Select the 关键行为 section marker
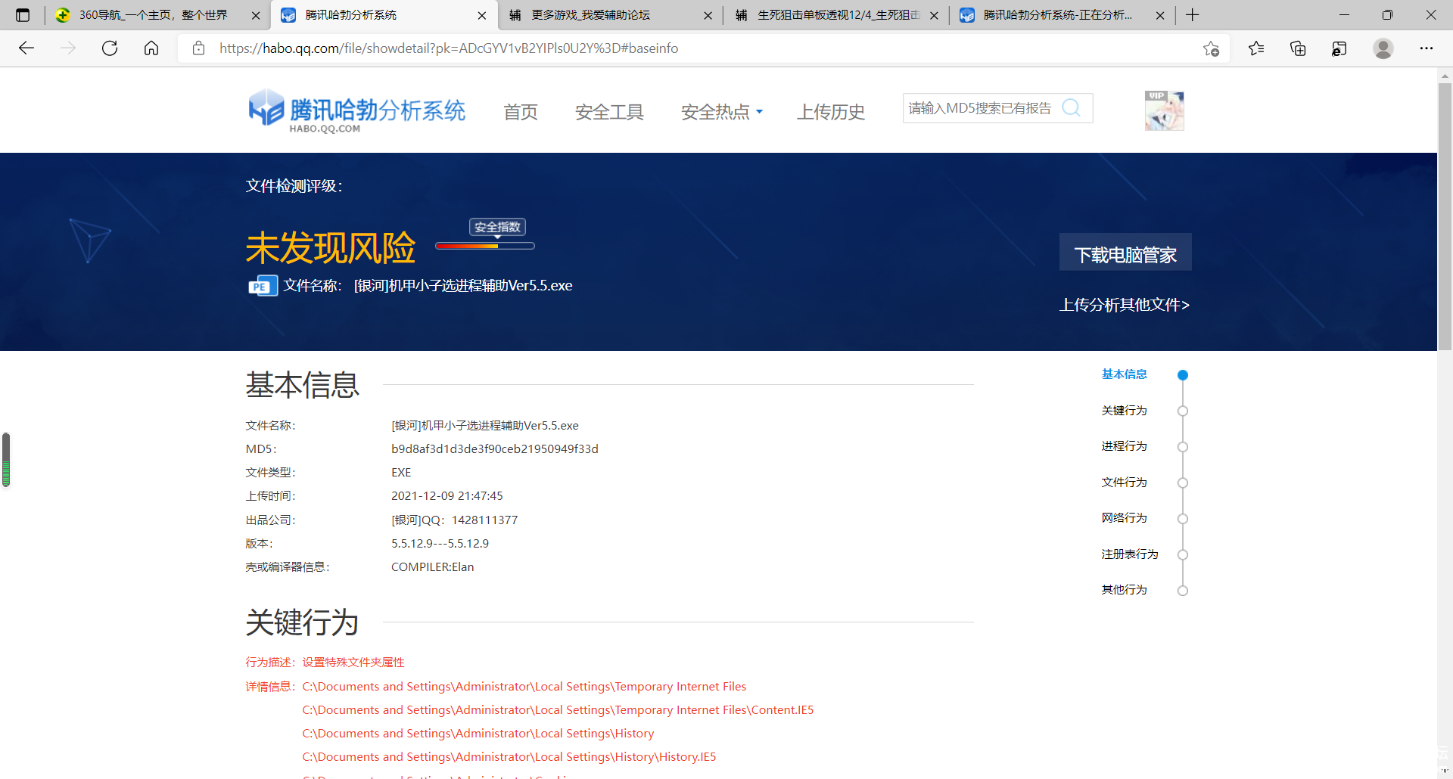The height and width of the screenshot is (779, 1453). point(1183,411)
